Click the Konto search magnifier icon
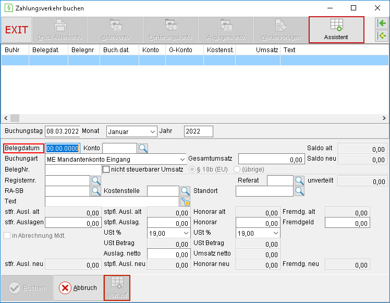The image size is (390, 303). point(143,148)
